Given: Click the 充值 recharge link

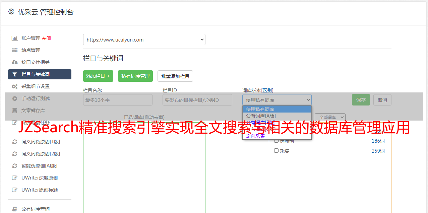Looking at the screenshot, I should coord(46,38).
